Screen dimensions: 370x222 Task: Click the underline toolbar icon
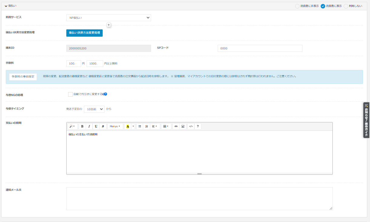(x=96, y=126)
